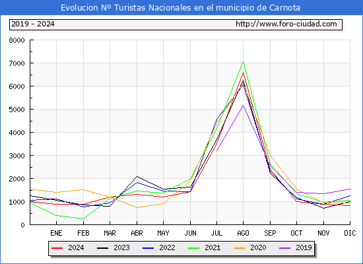Screen dimensions: 363x264
Task: Click the DIC month axis label
Action: pyautogui.click(x=350, y=233)
